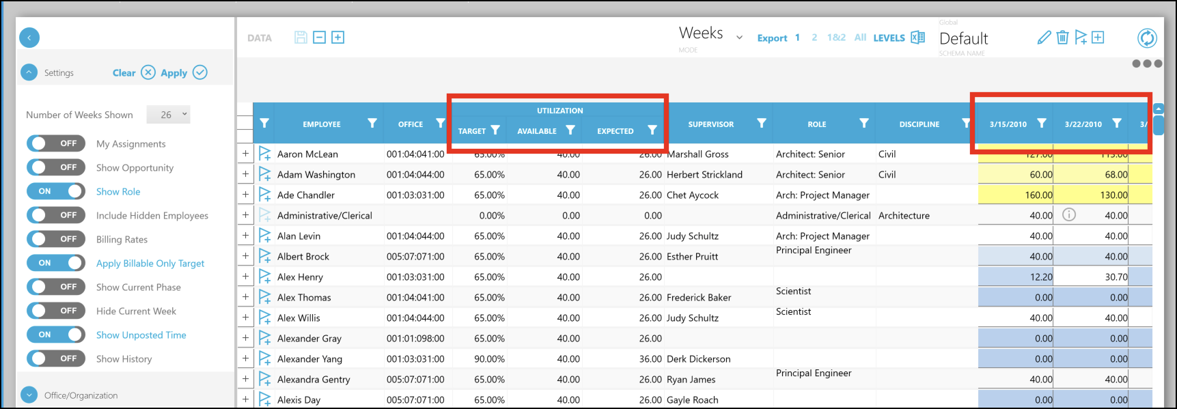
Task: Expand the Adam Washington row
Action: click(x=245, y=174)
